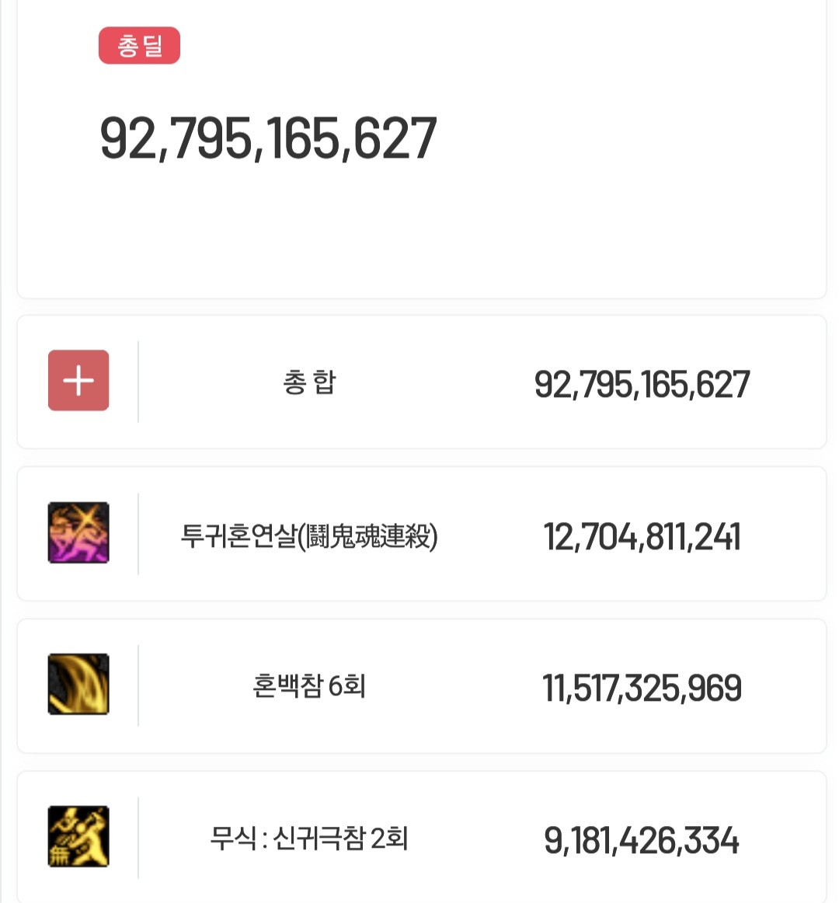Tap the 2회 hit count label
The width and height of the screenshot is (839, 903).
pos(390,838)
